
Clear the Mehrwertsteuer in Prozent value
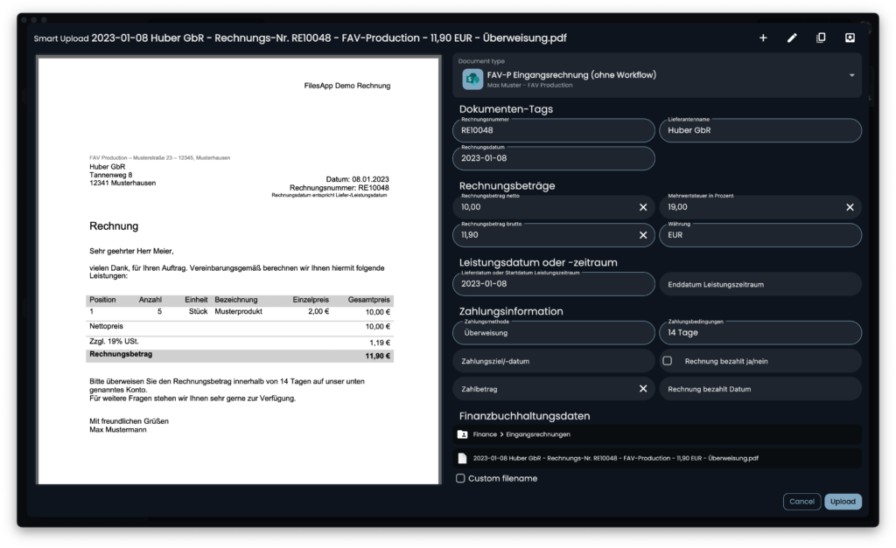click(850, 207)
